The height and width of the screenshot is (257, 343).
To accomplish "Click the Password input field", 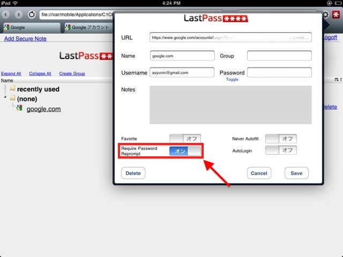I will click(x=279, y=73).
